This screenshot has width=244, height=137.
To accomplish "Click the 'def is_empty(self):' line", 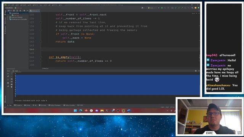I will [x=65, y=57].
